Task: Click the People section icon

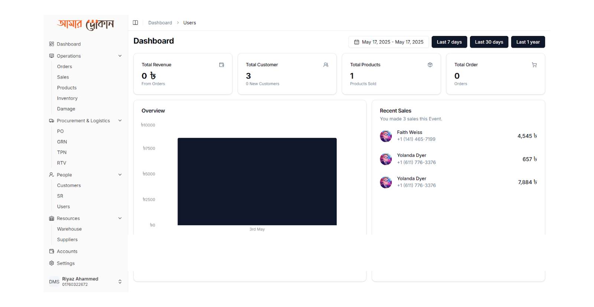Action: click(x=52, y=174)
